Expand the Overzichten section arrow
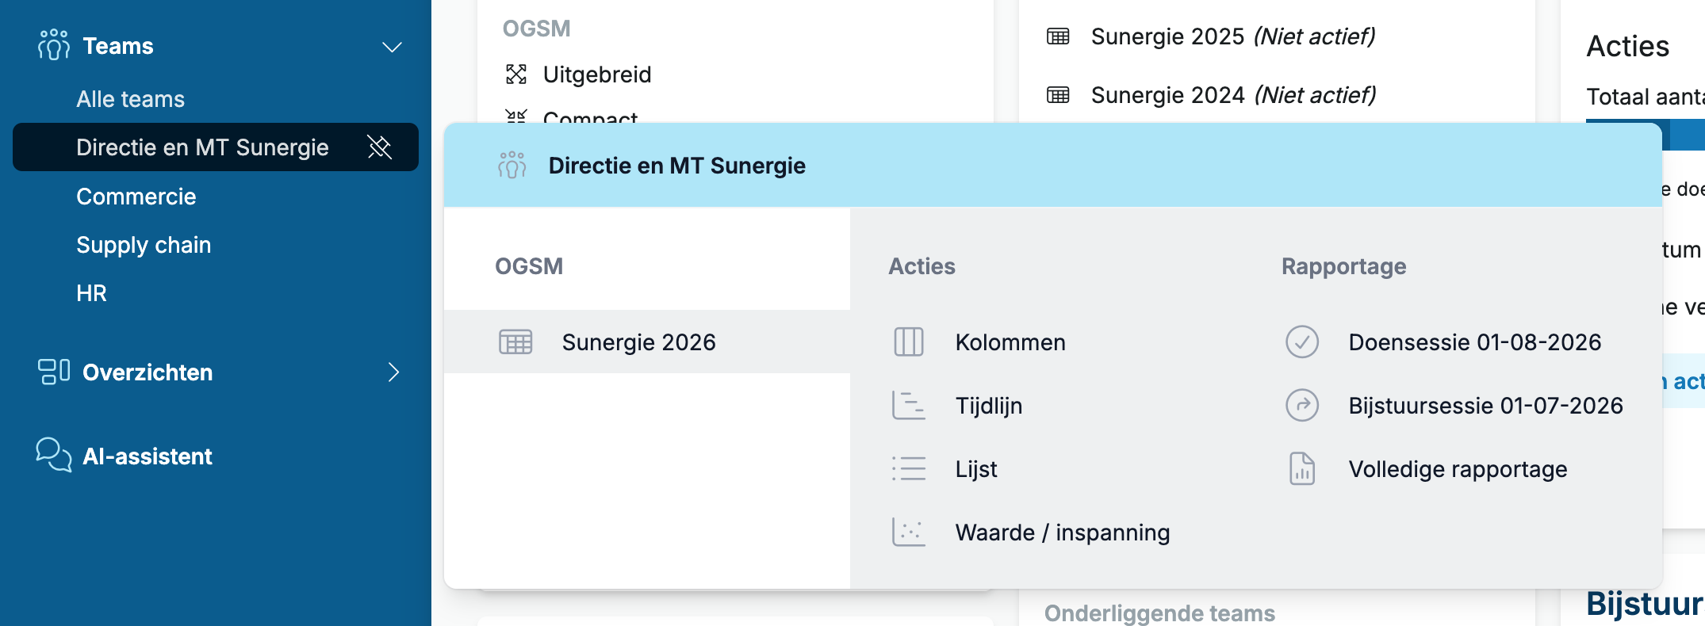The width and height of the screenshot is (1705, 626). (393, 372)
